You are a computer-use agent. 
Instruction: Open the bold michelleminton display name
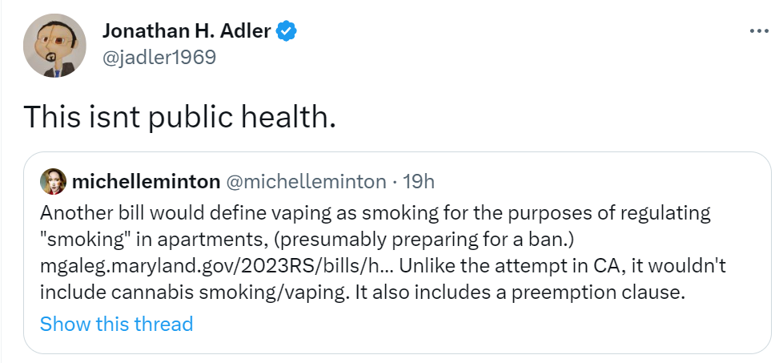(x=146, y=181)
